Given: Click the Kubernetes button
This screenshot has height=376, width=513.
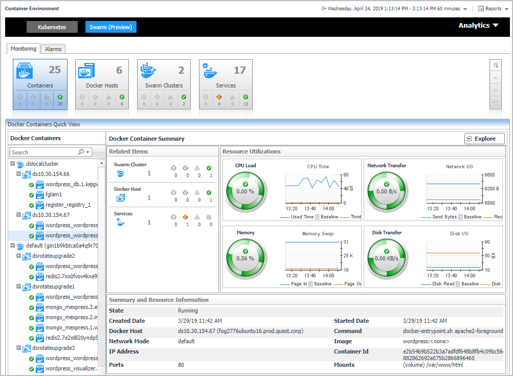Looking at the screenshot, I should pyautogui.click(x=52, y=27).
